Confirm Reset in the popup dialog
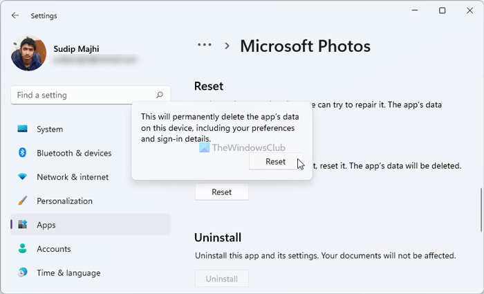The image size is (484, 294). click(x=275, y=161)
